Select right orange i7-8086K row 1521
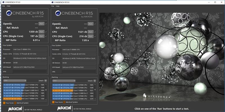 [x=73, y=90]
